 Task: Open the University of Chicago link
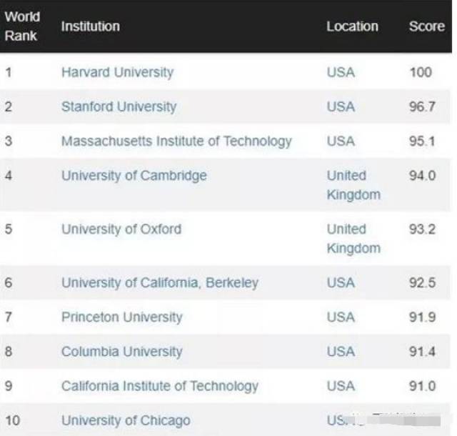126,420
